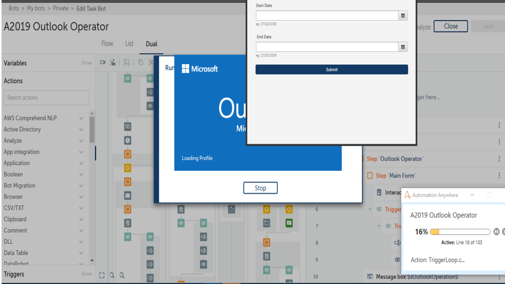Select the Step "Outlook Operator" row
This screenshot has width=505, height=284.
pyautogui.click(x=433, y=159)
